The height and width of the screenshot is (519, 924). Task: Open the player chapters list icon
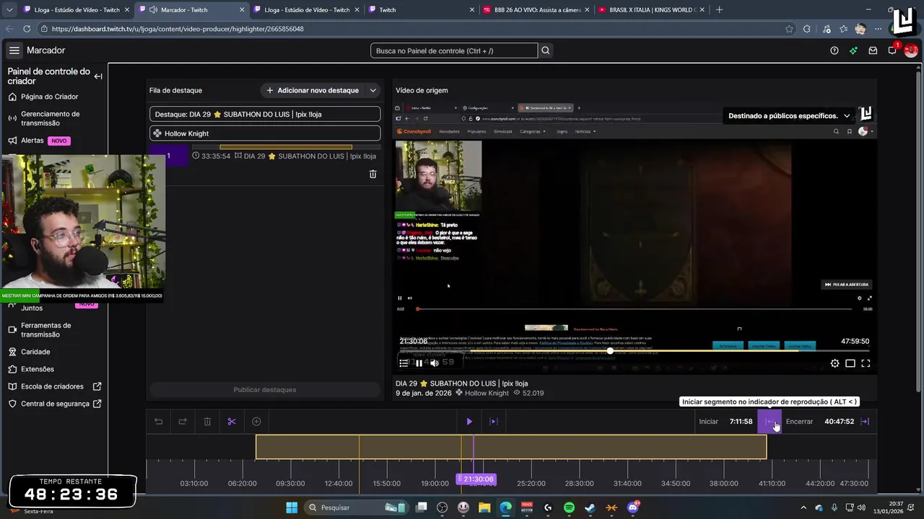pyautogui.click(x=404, y=363)
